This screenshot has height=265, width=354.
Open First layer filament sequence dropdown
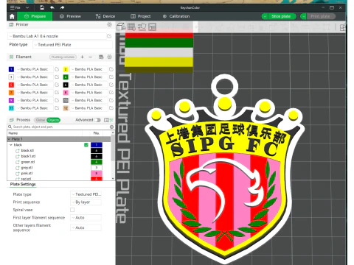click(x=86, y=218)
